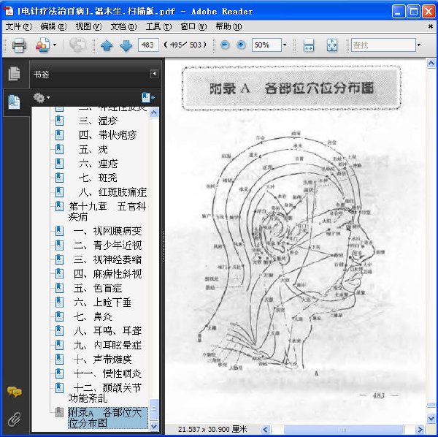
Task: Click the search field labeled 查找
Action: click(383, 45)
